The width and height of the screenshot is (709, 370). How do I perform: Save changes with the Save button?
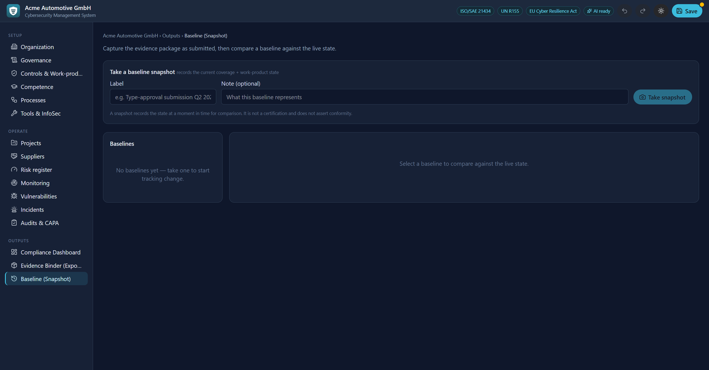[x=687, y=11]
